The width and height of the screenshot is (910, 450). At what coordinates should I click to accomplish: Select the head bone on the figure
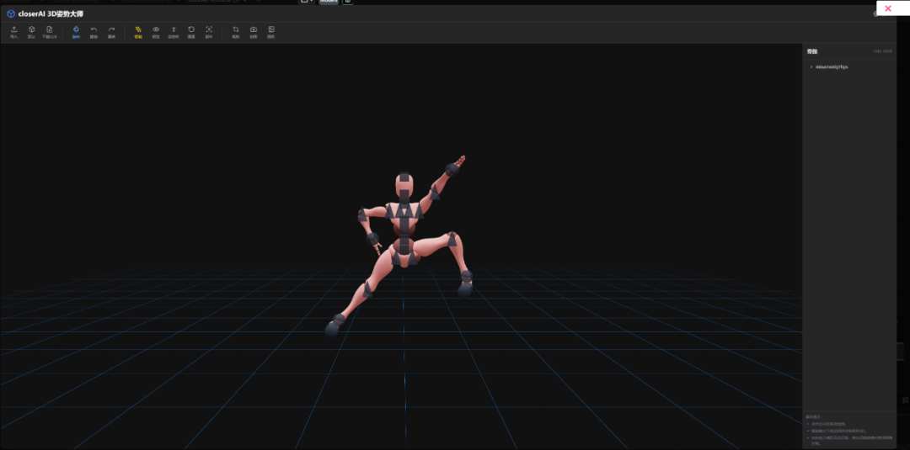click(x=404, y=177)
